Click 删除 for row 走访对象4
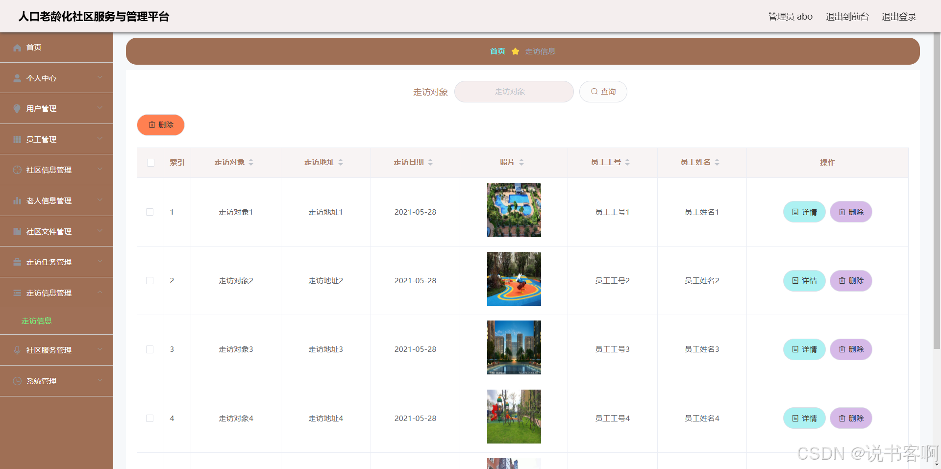The height and width of the screenshot is (469, 941). pyautogui.click(x=851, y=419)
